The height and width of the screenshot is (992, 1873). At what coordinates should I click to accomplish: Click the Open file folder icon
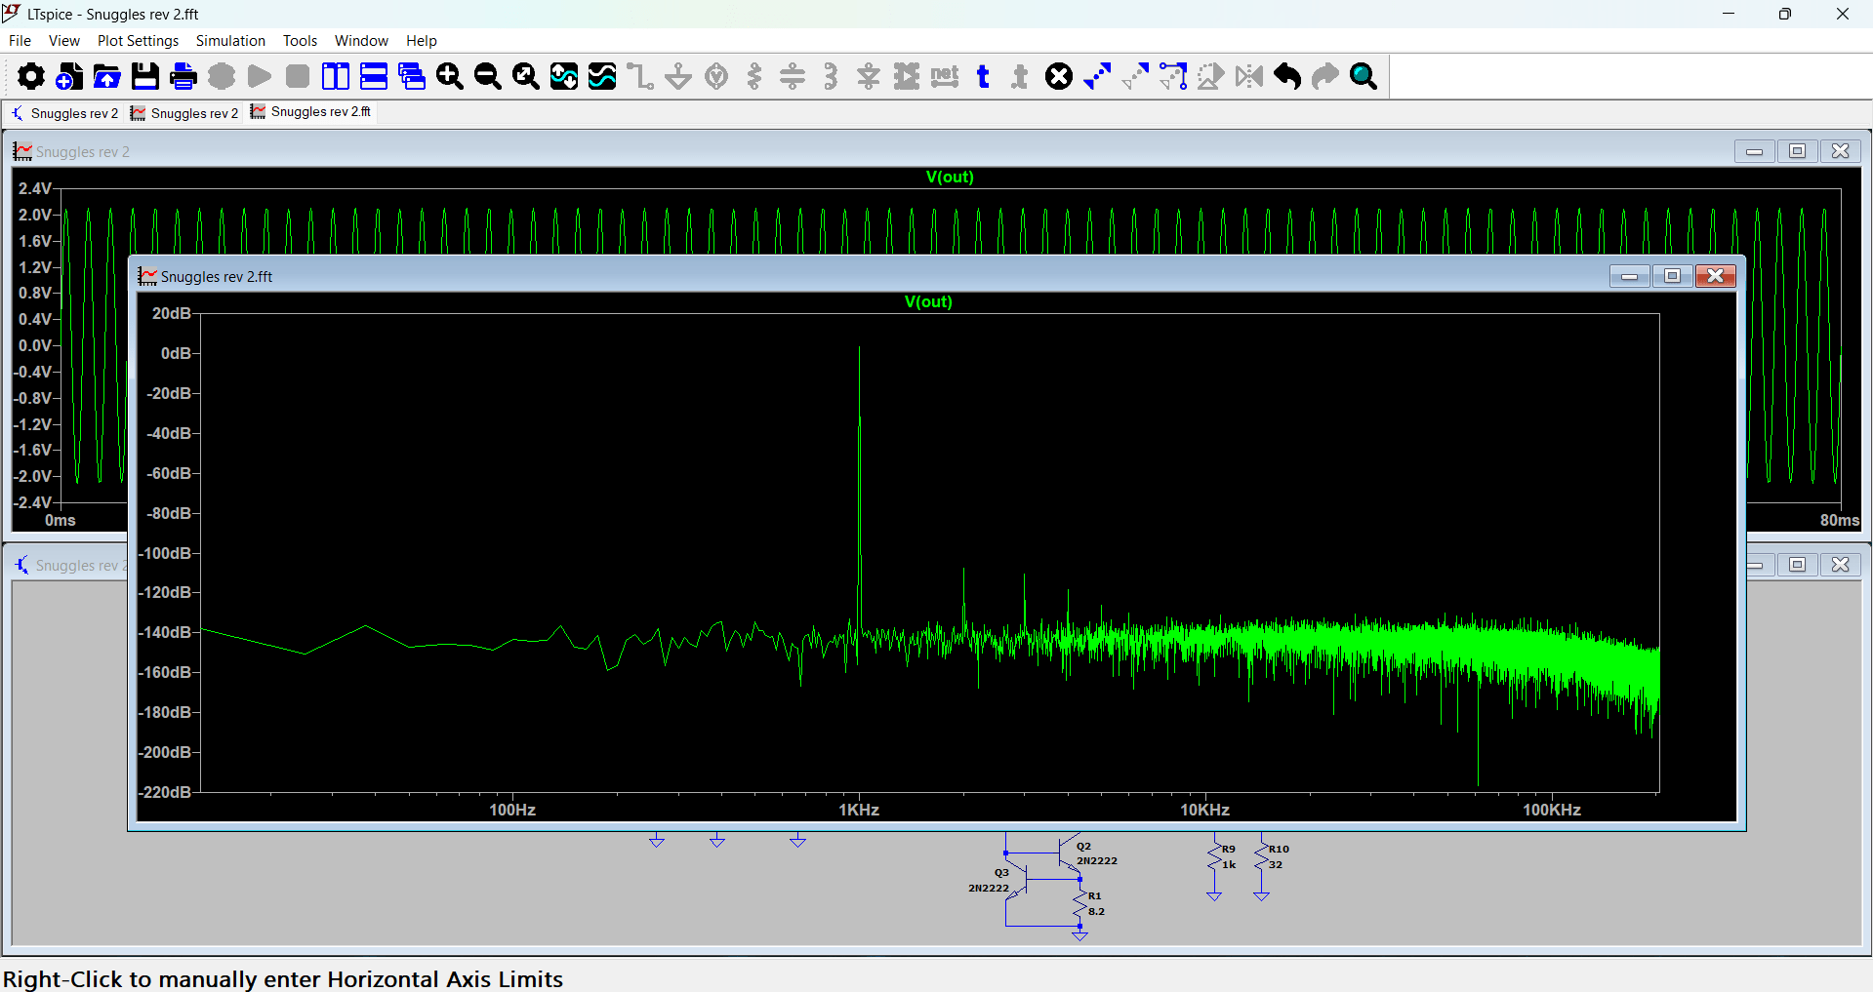[107, 76]
